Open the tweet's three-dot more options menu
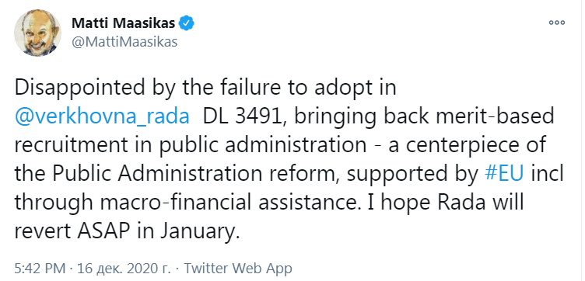 [x=556, y=23]
